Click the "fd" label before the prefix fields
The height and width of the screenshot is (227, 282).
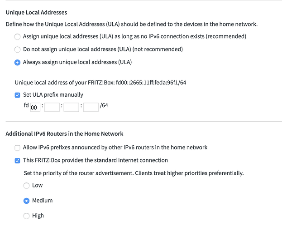point(26,106)
